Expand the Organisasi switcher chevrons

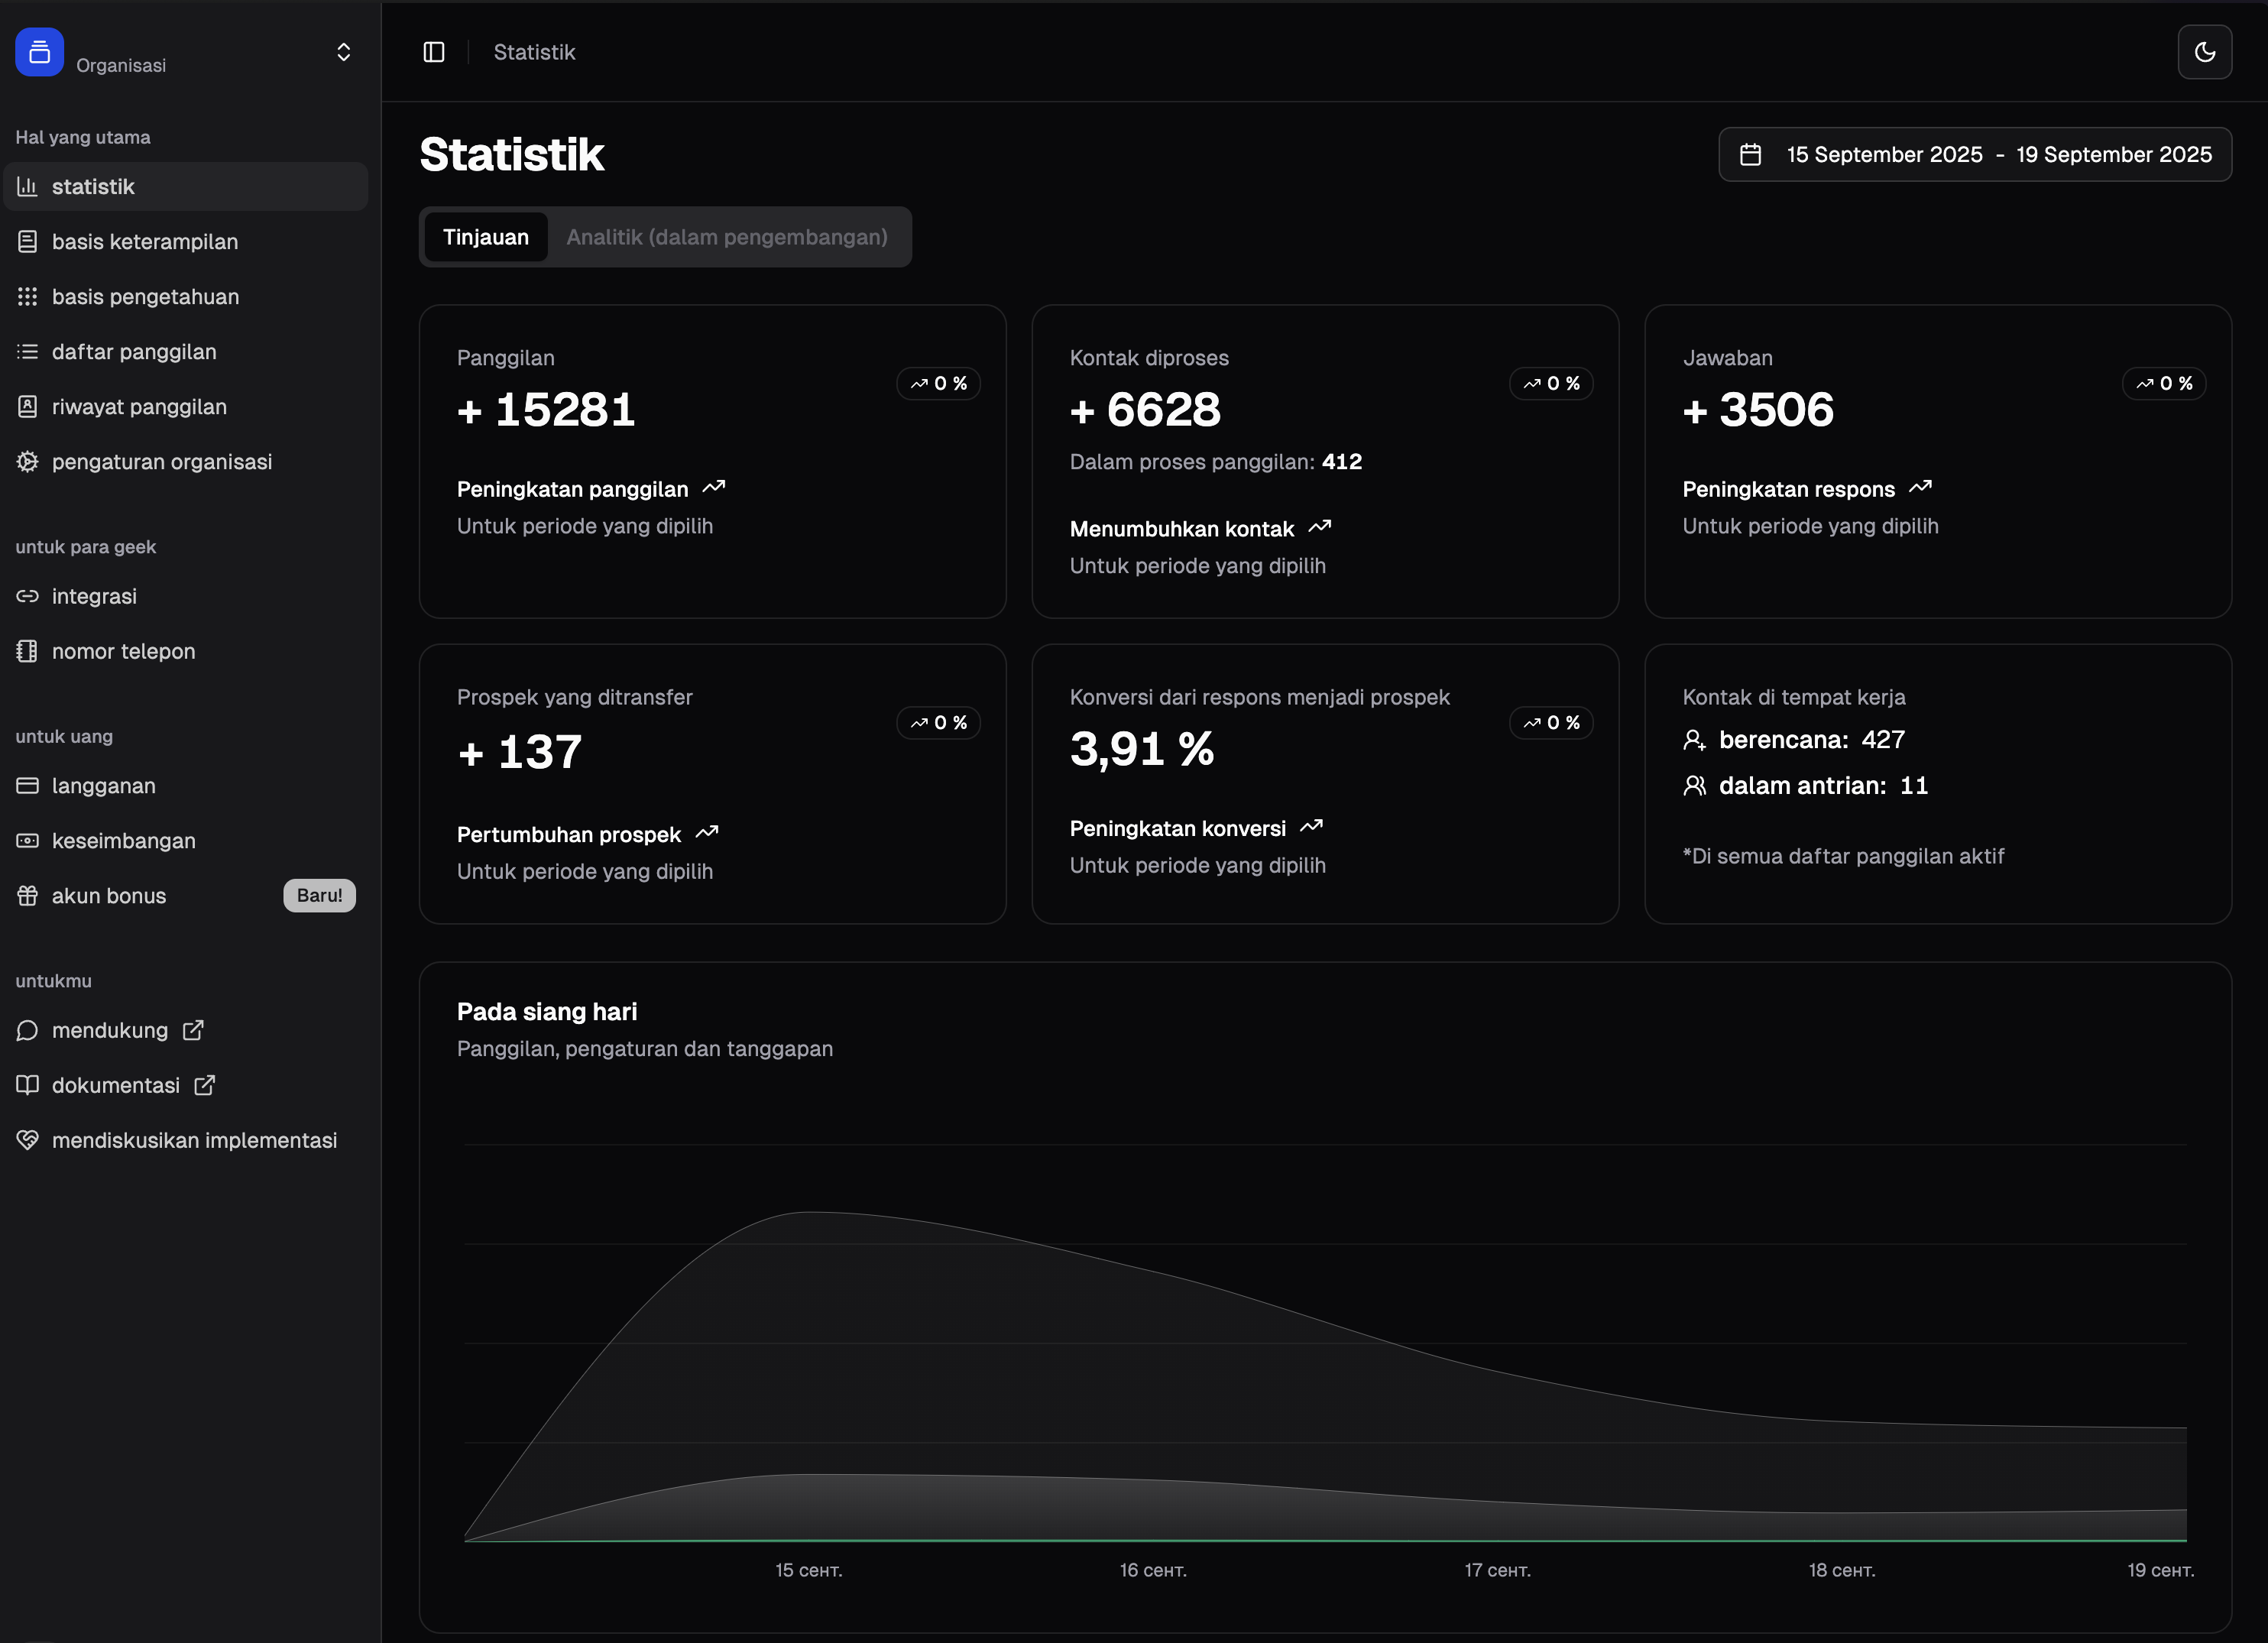tap(343, 52)
